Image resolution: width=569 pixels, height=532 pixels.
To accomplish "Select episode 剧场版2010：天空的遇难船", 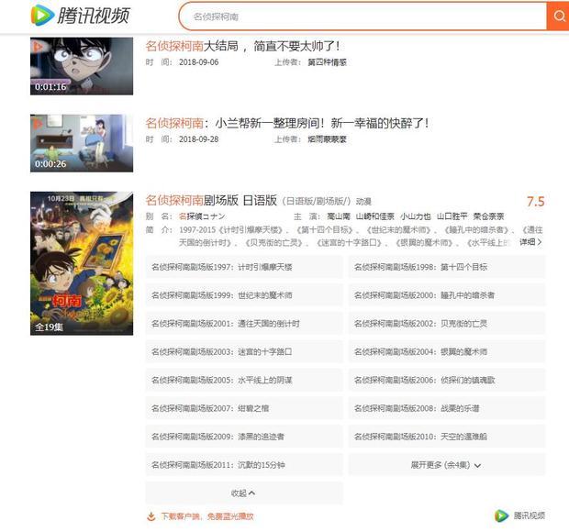I will (x=447, y=437).
